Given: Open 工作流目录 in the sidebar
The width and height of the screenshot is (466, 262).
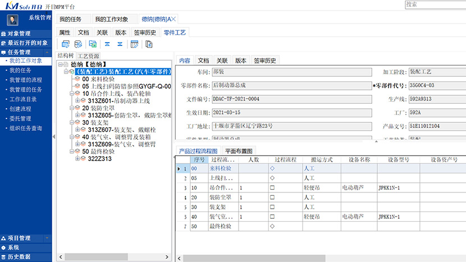Looking at the screenshot, I should click(24, 99).
